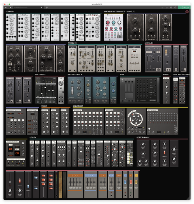194x204 pixels.
Task: Select the MODEL 72 category heading
Action: pyautogui.click(x=131, y=12)
